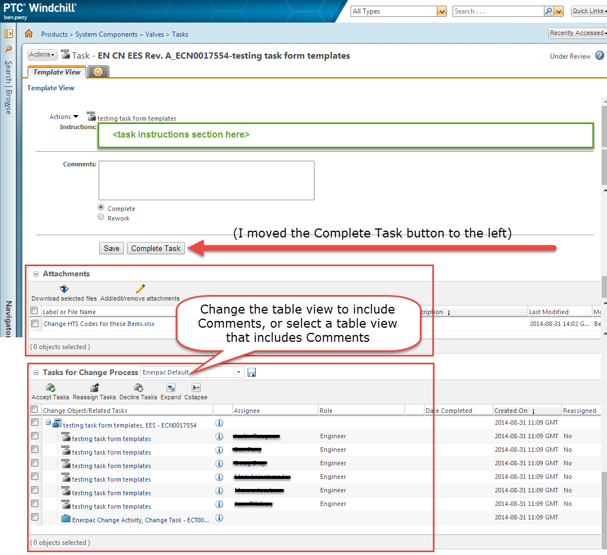Click the Download selected files icon
The width and height of the screenshot is (607, 555).
[64, 289]
